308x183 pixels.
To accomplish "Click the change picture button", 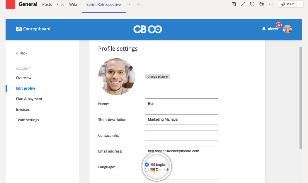I will 157,77.
